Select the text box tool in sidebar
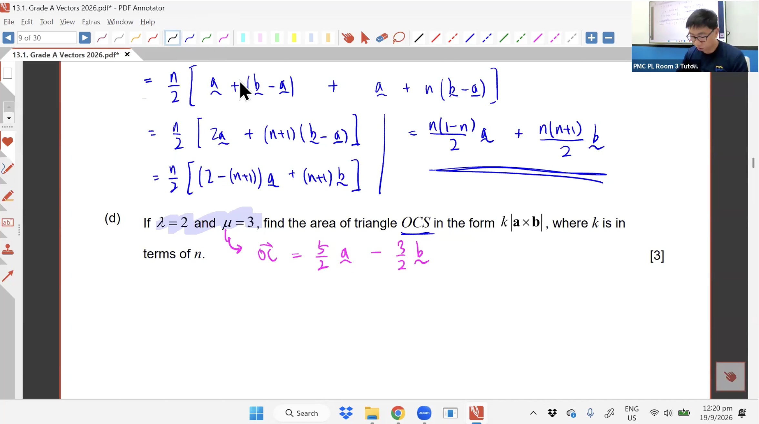The width and height of the screenshot is (759, 424). tap(7, 222)
